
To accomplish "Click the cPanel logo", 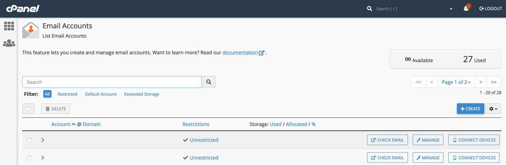I will tap(23, 9).
